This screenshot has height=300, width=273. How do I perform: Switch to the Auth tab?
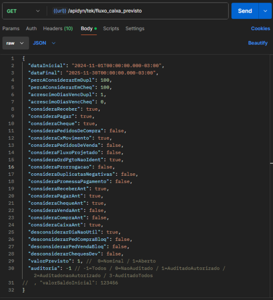point(31,29)
